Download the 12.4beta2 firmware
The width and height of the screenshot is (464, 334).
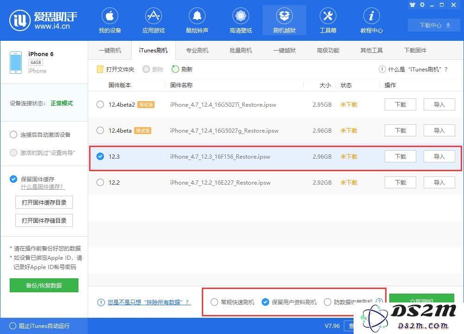pyautogui.click(x=400, y=104)
